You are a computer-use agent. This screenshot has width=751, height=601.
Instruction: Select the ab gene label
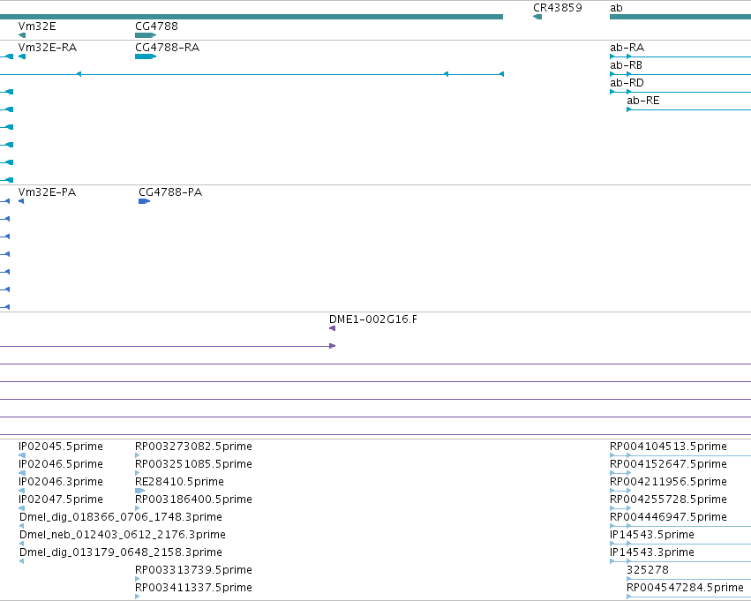coord(616,8)
